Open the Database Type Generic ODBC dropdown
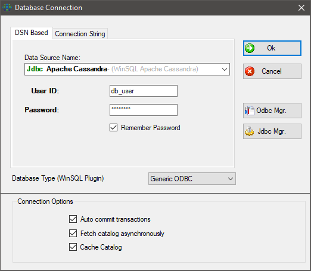Viewport: 311px width, 271px height. (192, 179)
